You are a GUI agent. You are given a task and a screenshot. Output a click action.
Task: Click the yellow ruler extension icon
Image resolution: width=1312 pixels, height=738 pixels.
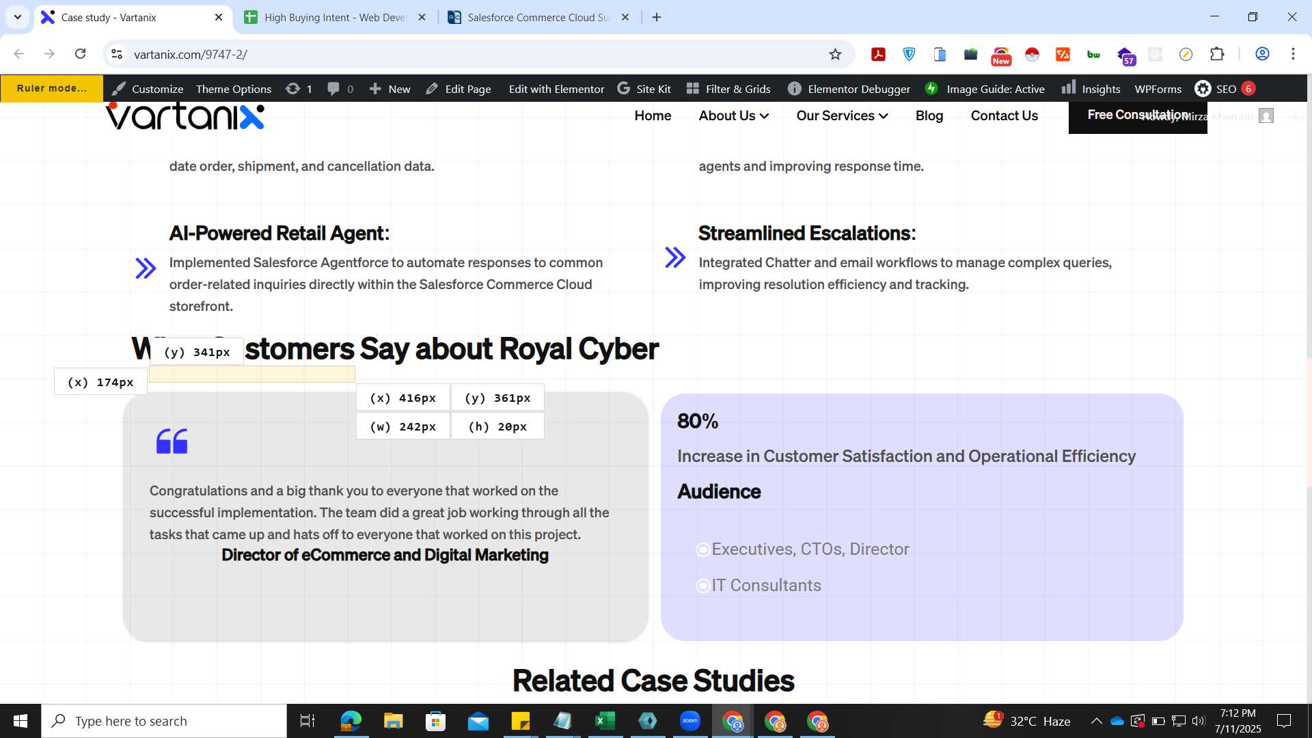pos(1186,55)
